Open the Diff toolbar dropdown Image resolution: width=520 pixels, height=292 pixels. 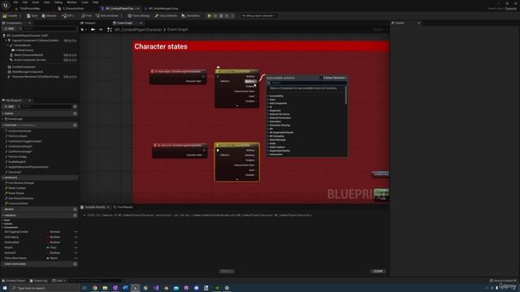coord(68,15)
